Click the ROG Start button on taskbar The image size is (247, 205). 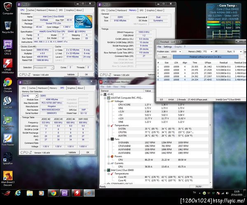tap(6, 193)
